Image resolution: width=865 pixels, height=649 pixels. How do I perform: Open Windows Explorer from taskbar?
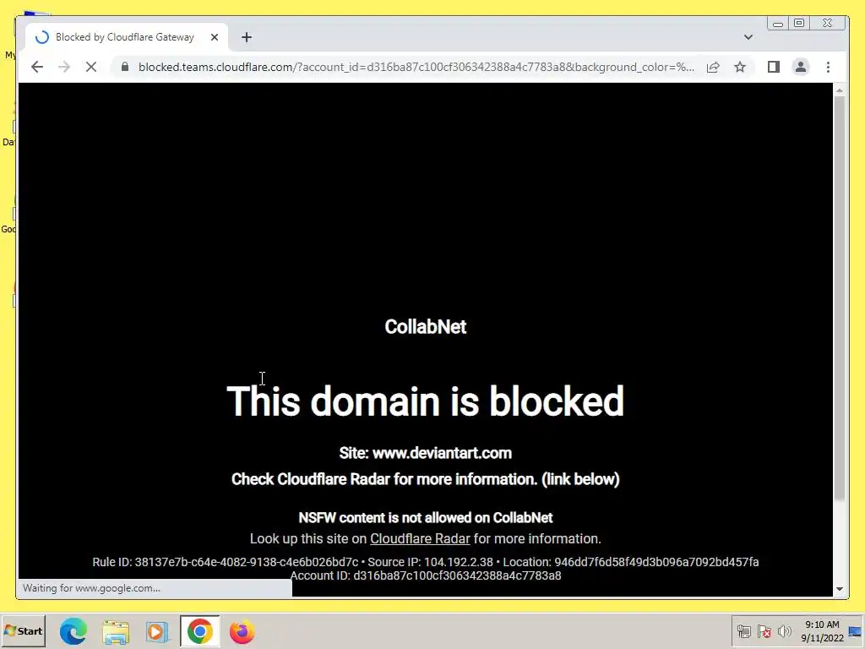click(116, 631)
